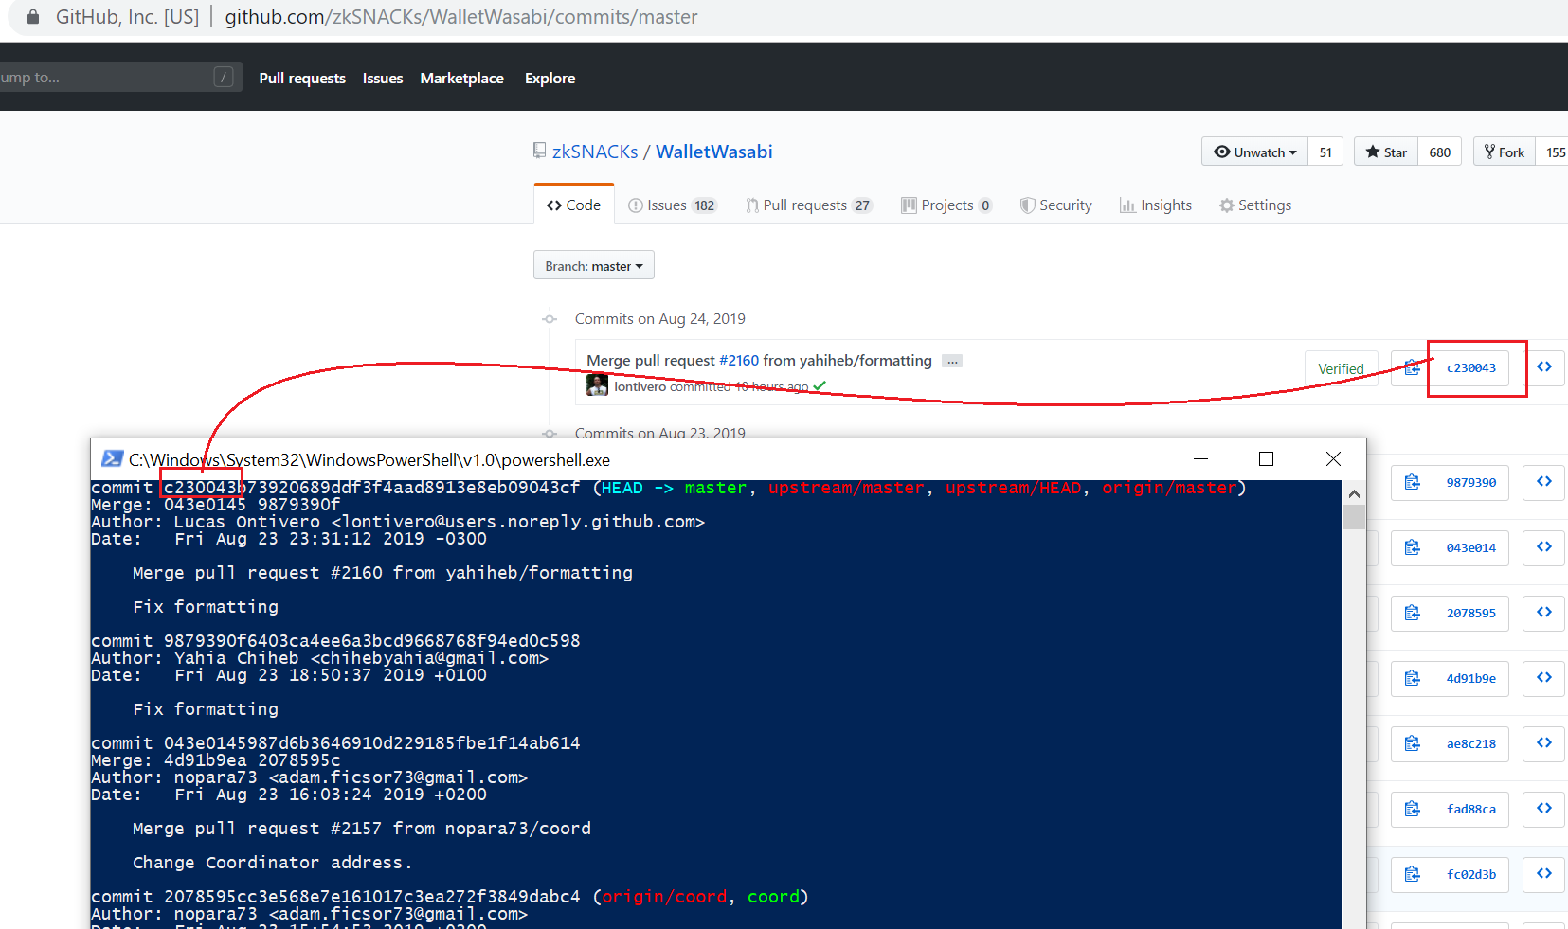1568x929 pixels.
Task: Open Explore in top navigation
Action: click(x=550, y=79)
